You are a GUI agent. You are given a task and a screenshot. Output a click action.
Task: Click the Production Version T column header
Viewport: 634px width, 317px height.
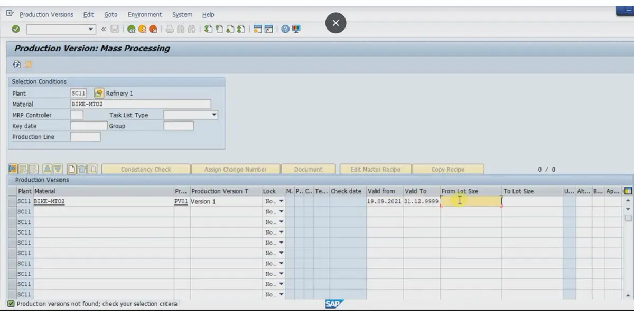coord(226,191)
